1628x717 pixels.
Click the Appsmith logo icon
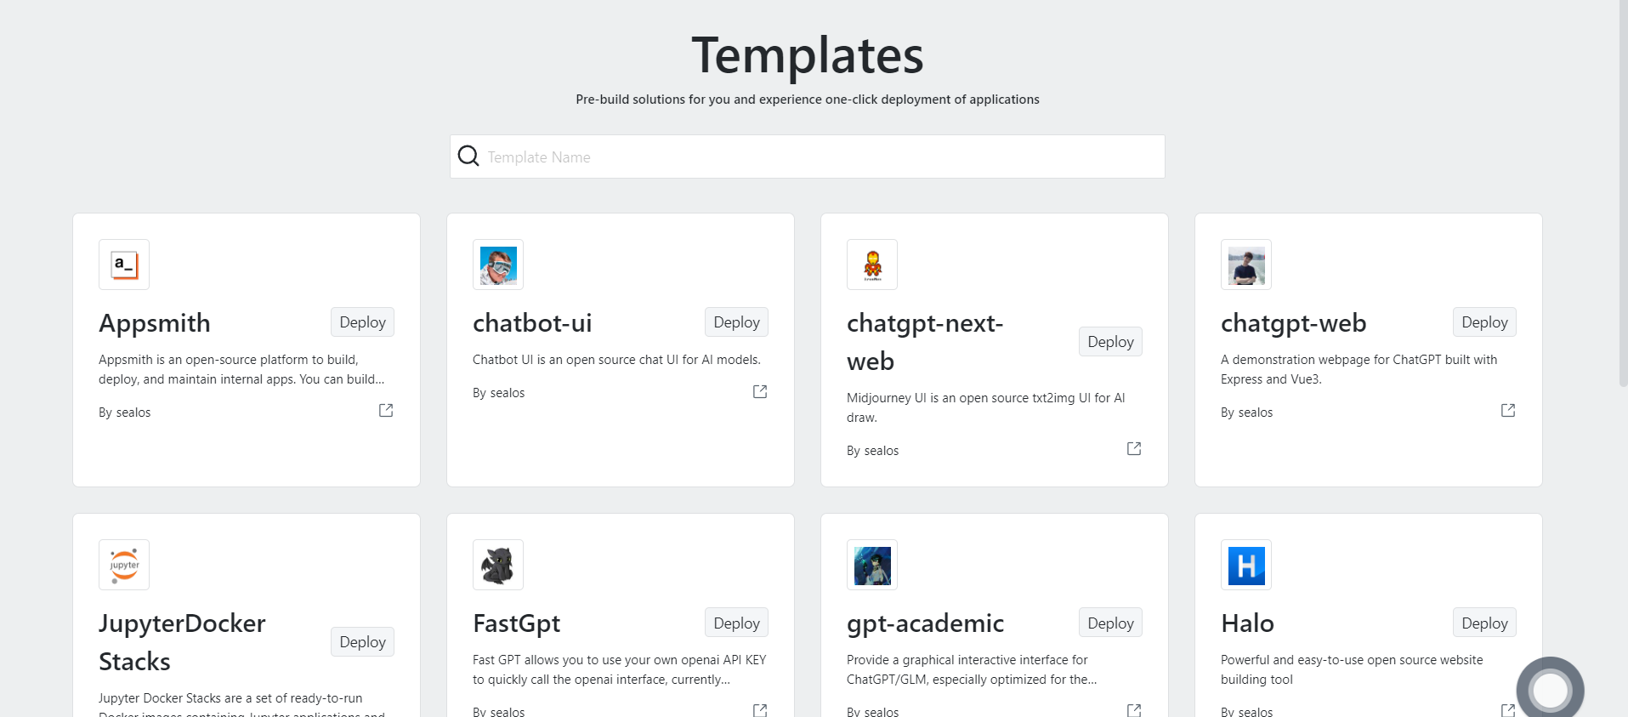tap(124, 265)
